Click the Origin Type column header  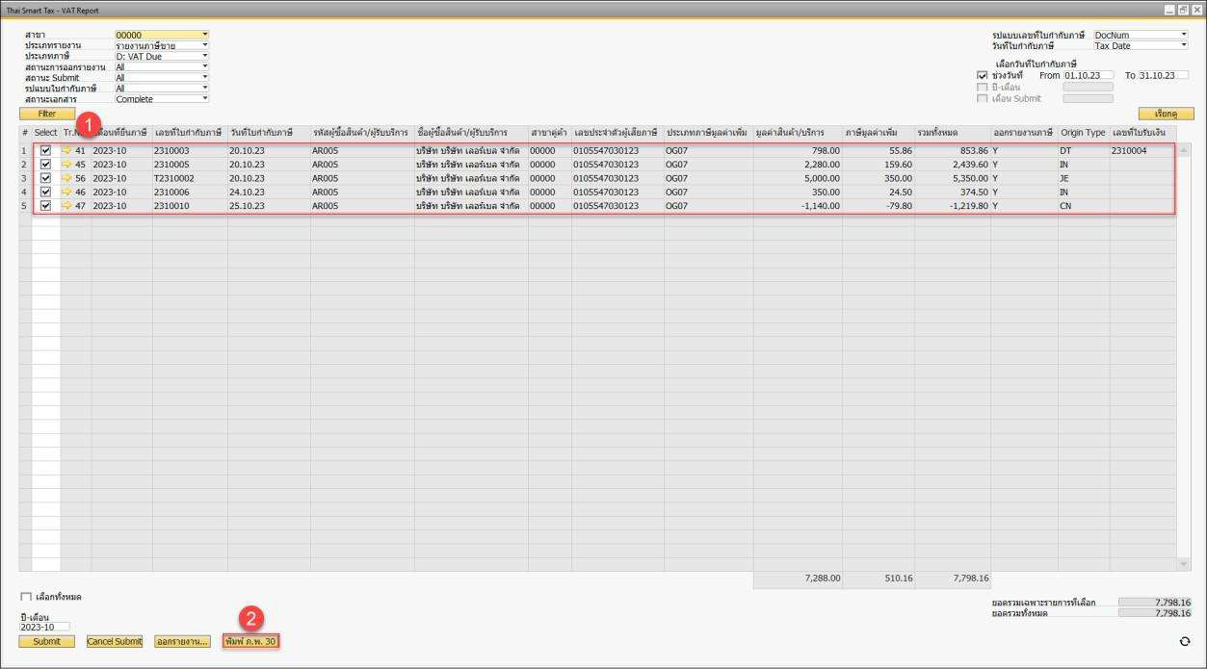tap(1083, 132)
